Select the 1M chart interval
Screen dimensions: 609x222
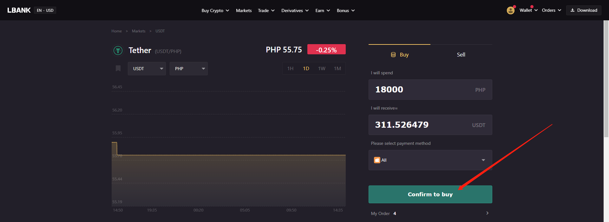click(337, 69)
